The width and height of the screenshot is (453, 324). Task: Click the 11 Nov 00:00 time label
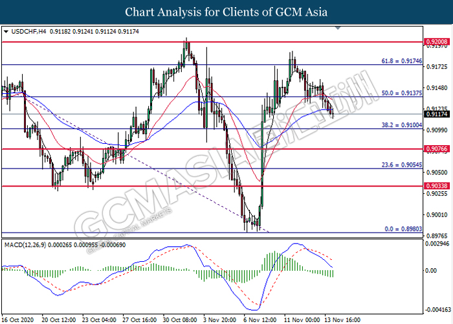302,319
